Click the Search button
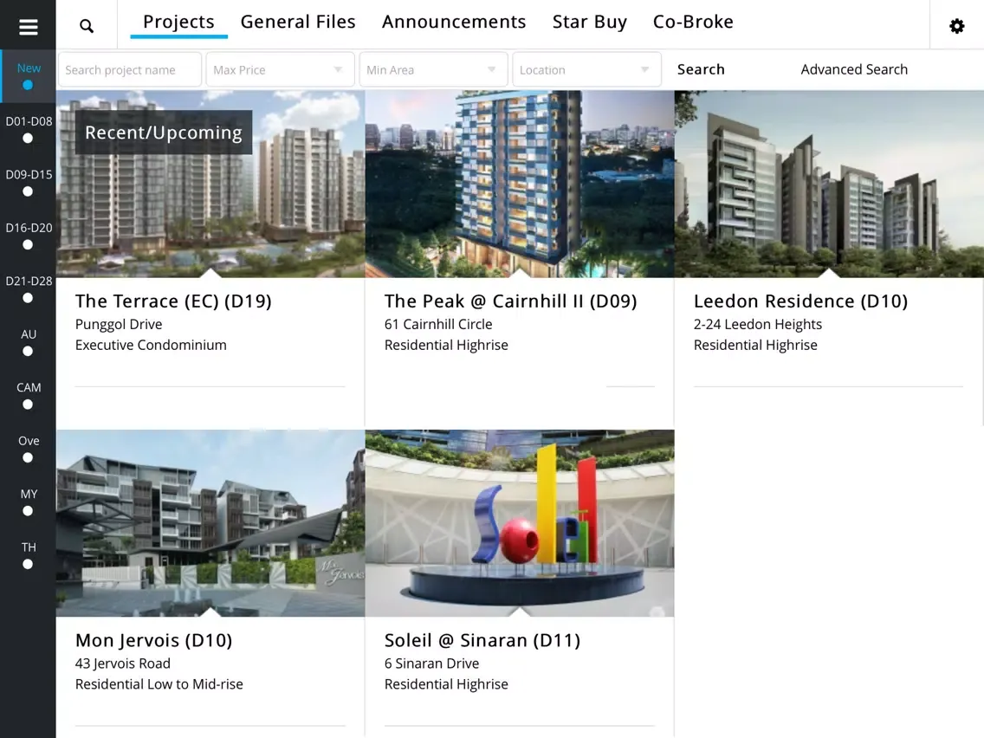984x738 pixels. point(701,69)
